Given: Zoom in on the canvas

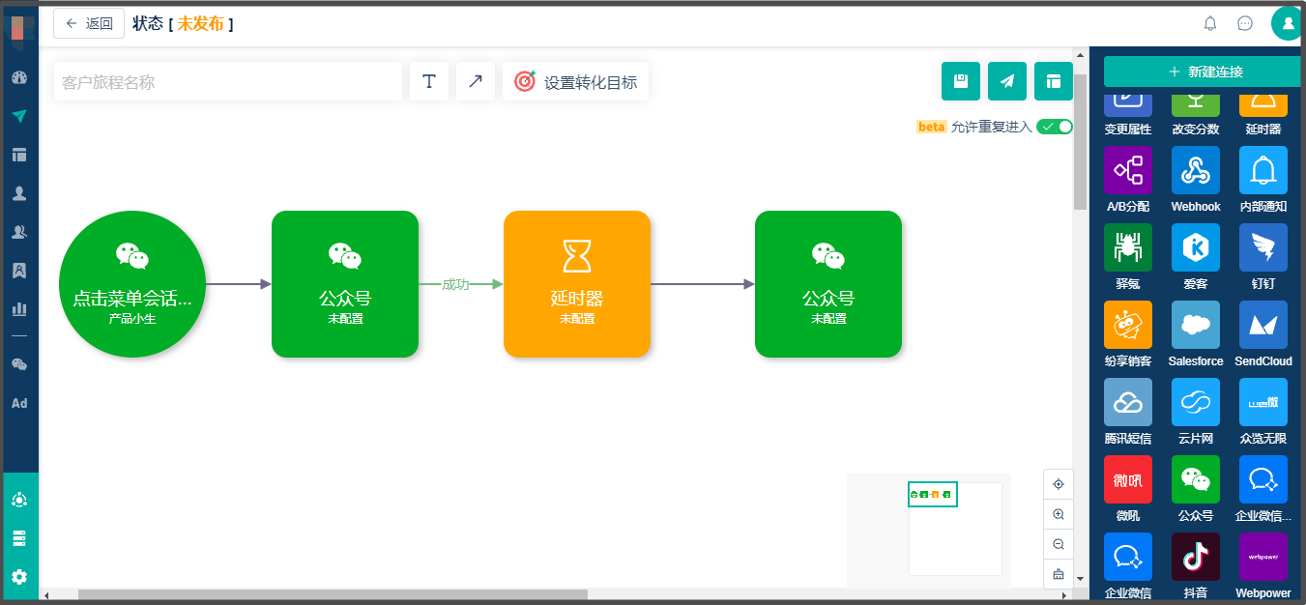Looking at the screenshot, I should tap(1059, 514).
